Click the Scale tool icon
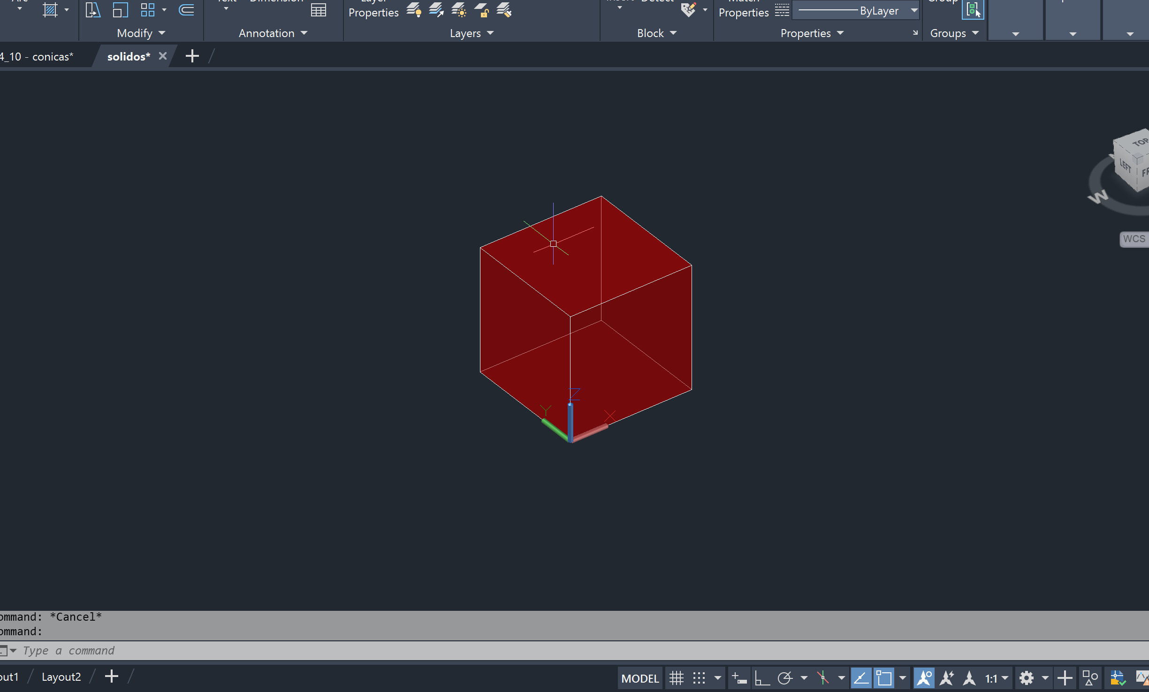 tap(120, 10)
